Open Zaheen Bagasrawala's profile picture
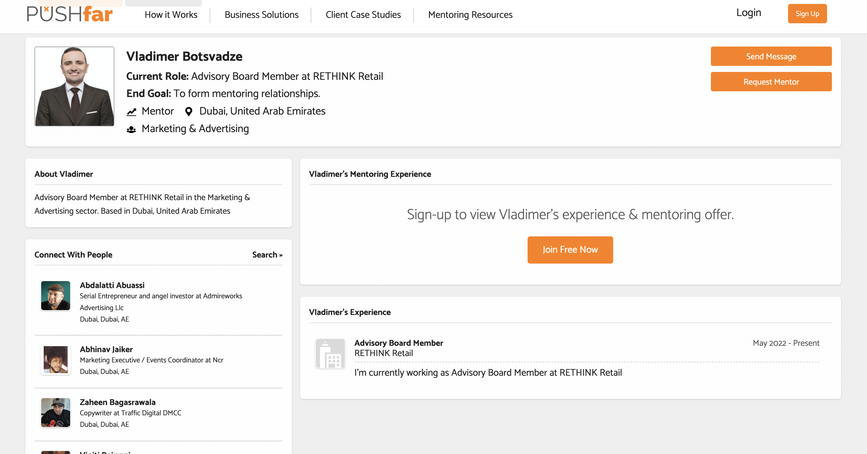Image resolution: width=867 pixels, height=454 pixels. pos(56,413)
